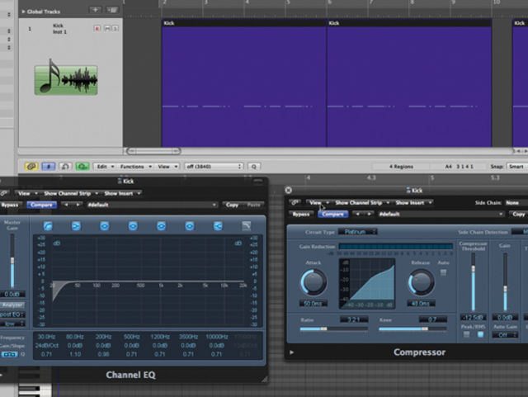This screenshot has width=528, height=397.
Task: Select the RMS detection button
Action: (480, 334)
